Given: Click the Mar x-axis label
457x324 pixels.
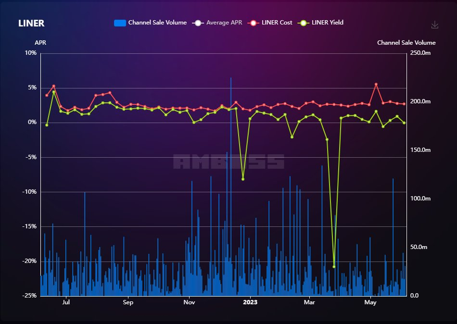Looking at the screenshot, I should [310, 302].
